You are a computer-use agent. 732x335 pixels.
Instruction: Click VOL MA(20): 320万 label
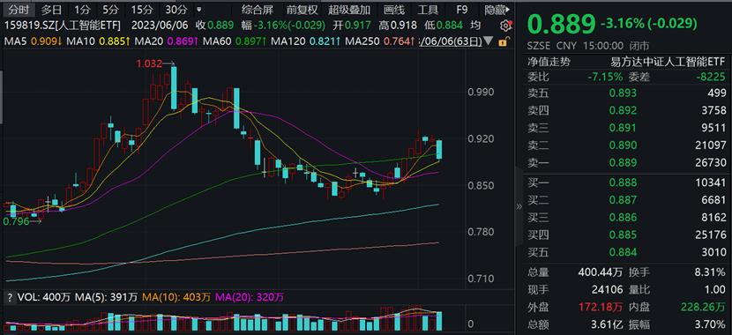[250, 297]
